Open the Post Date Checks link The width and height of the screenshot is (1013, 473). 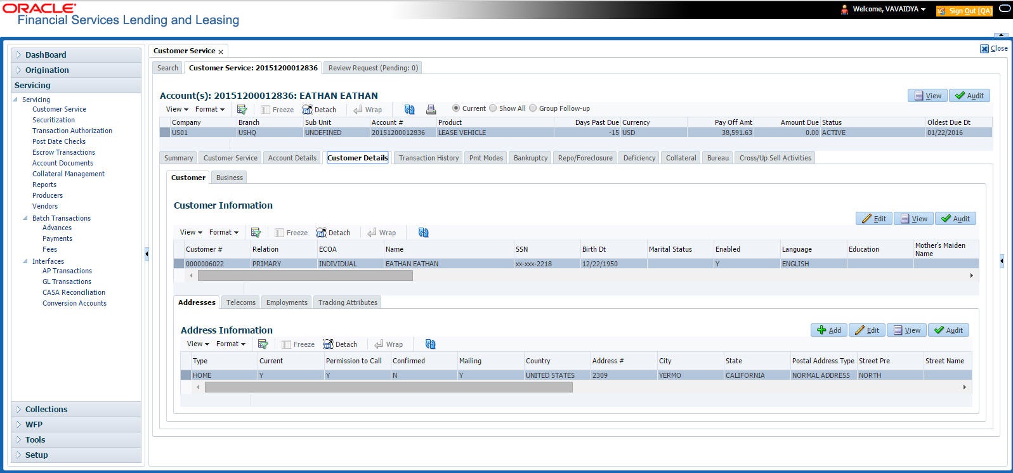(59, 141)
